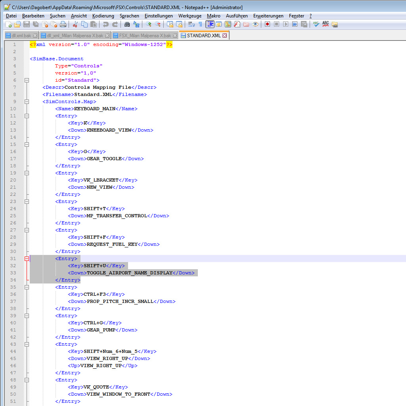Click the Monitoring eye icon
406x406 pixels.
tap(256, 24)
